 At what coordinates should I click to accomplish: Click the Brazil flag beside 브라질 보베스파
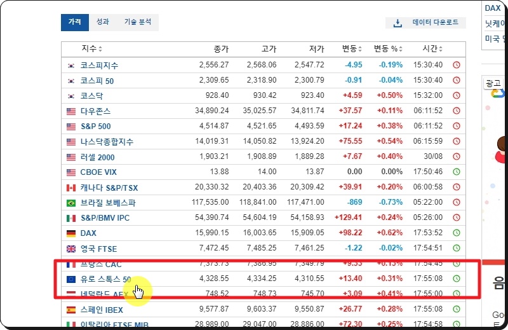[x=71, y=203]
